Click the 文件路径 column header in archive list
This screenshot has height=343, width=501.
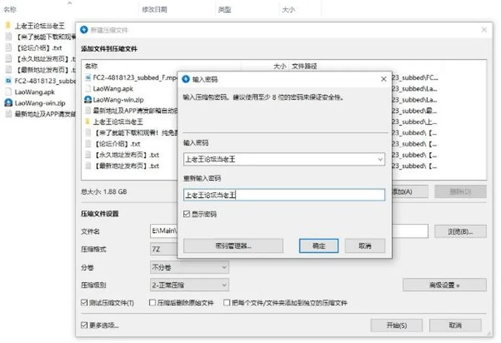pyautogui.click(x=304, y=66)
